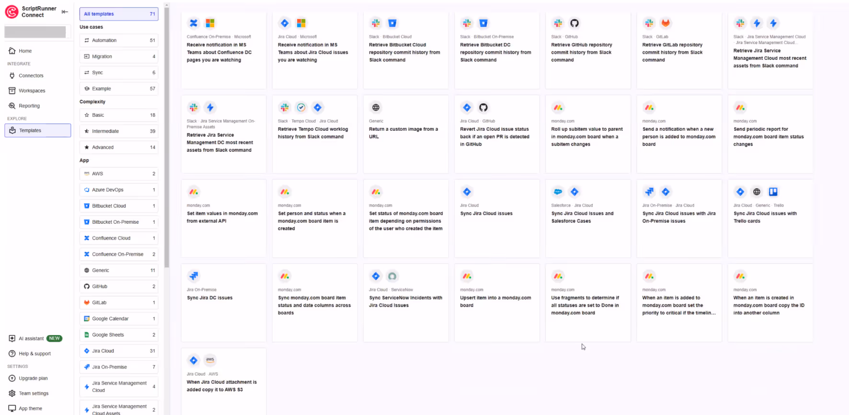Open Send a notification when new person added

pyautogui.click(x=679, y=134)
